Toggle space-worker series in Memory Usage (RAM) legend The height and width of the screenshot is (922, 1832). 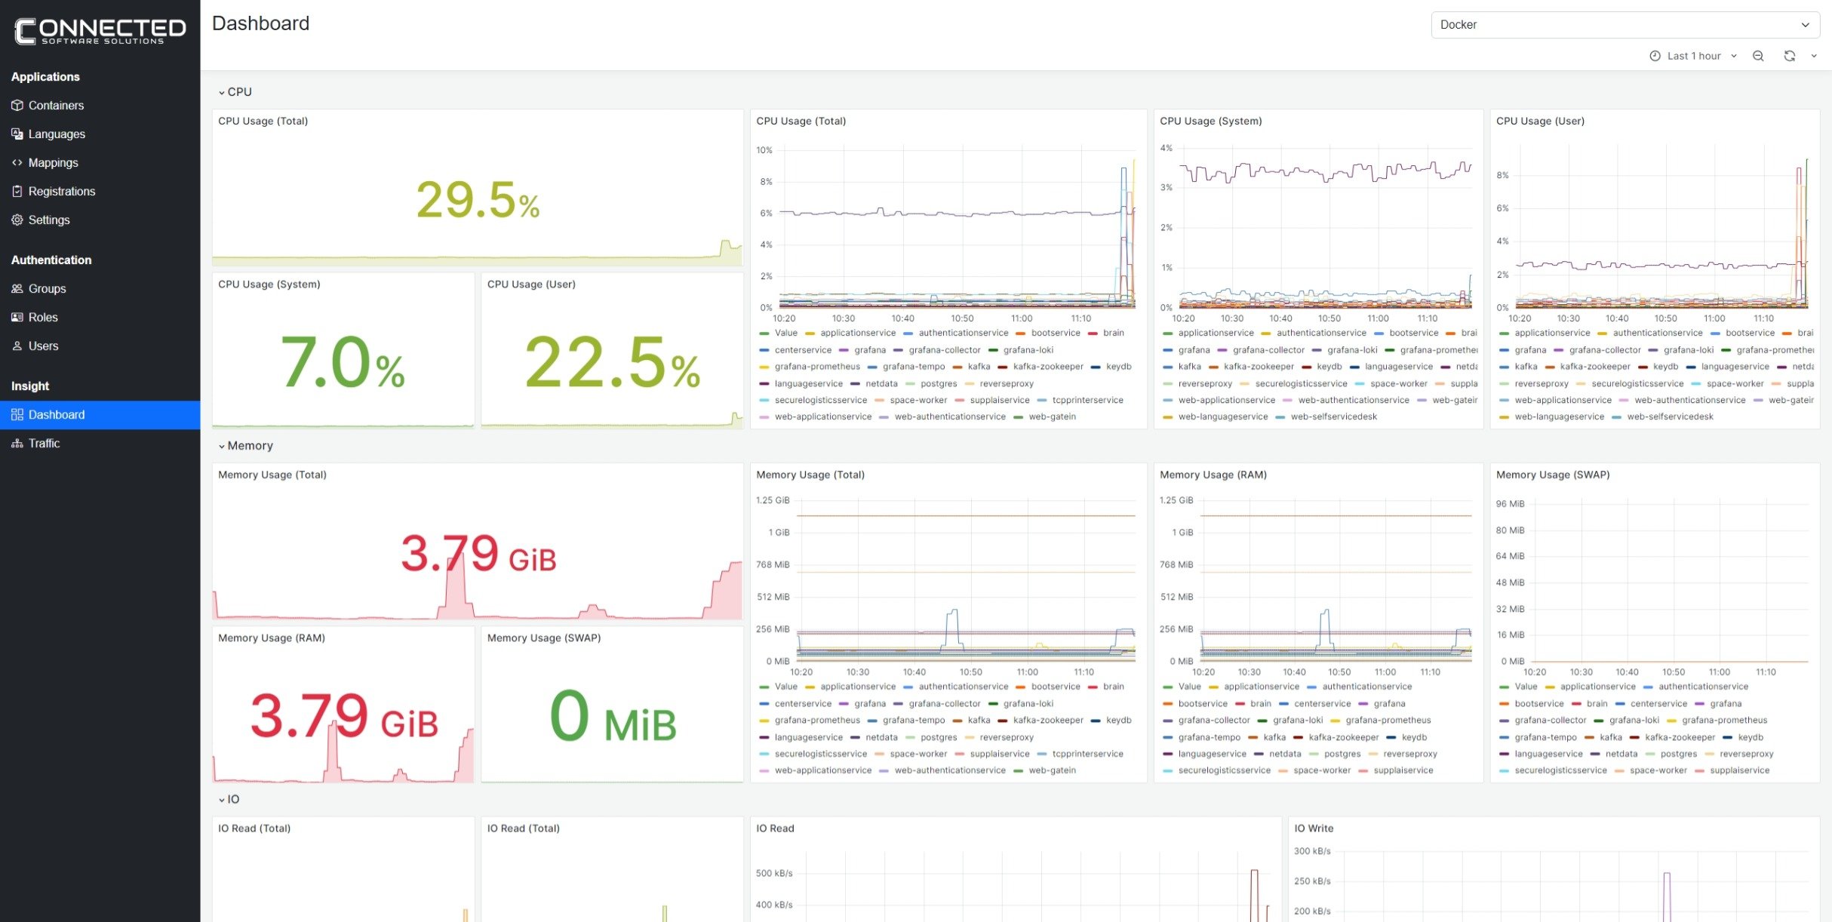pos(1322,771)
